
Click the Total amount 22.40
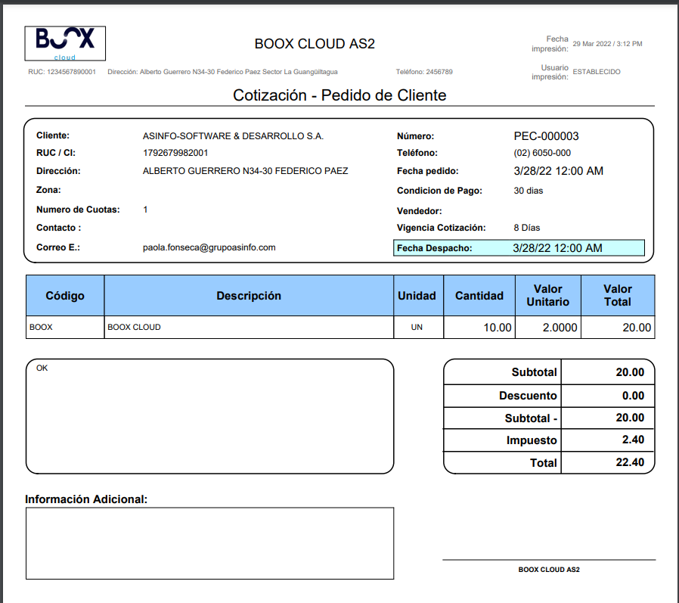[630, 462]
